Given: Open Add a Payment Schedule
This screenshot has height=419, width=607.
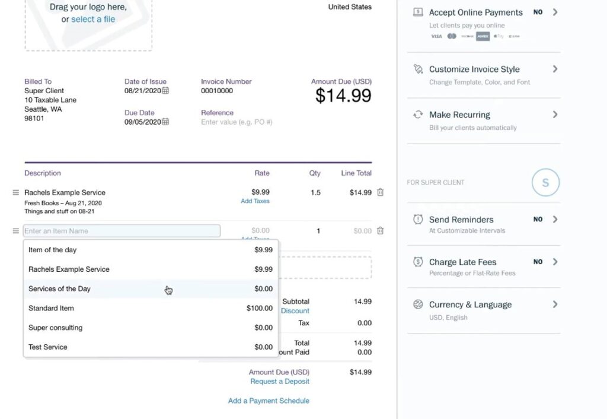Looking at the screenshot, I should [x=269, y=401].
